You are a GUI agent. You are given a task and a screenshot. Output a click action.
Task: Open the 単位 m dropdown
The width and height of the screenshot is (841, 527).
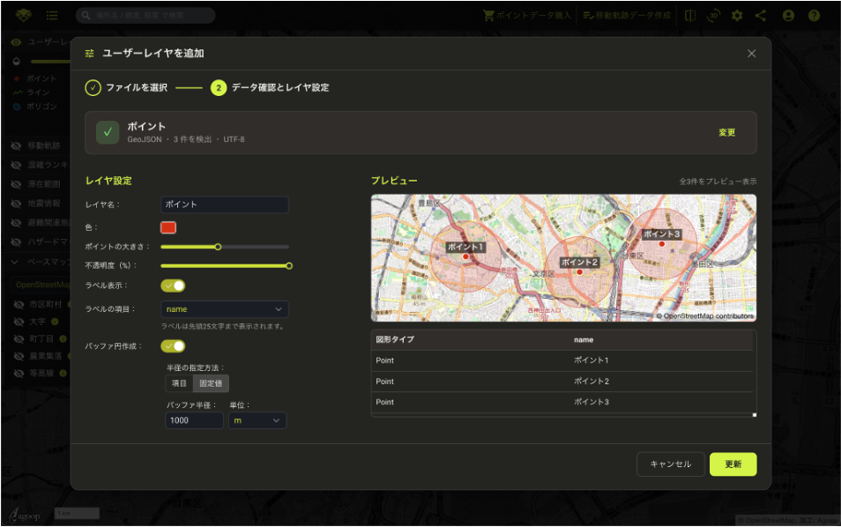click(257, 421)
